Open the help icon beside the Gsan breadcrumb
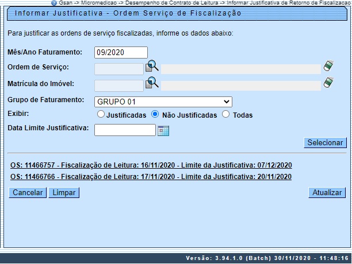Viewport: 352px width, 264px height. click(x=54, y=3)
